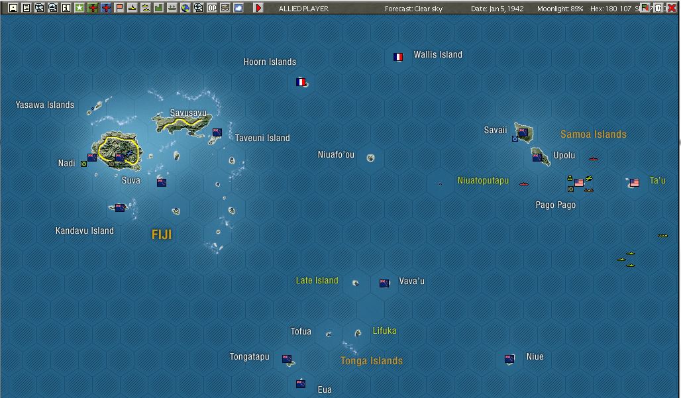This screenshot has height=398, width=681.
Task: Click the 'Suva' map label
Action: (131, 181)
